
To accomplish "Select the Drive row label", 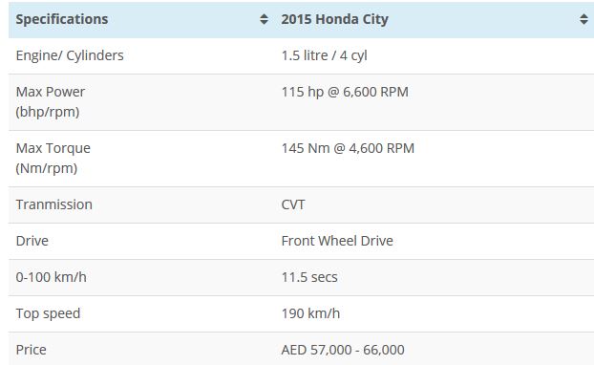I will [x=32, y=241].
